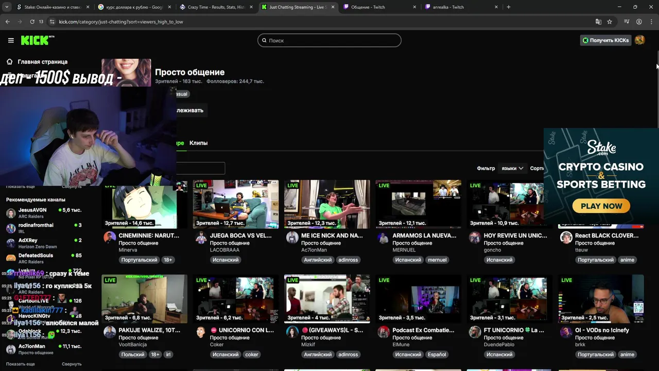Open Podcast Ex Combatie... stream thumbnail
Screen dimensions: 659x371
click(x=418, y=299)
